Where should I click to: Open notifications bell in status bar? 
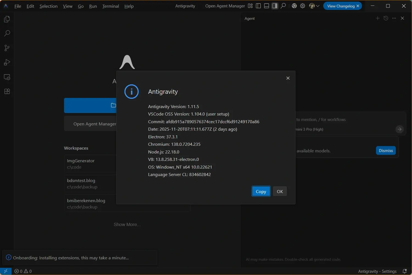click(x=405, y=271)
